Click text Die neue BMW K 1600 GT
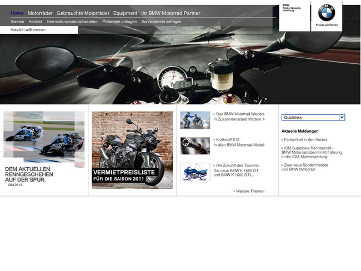 tap(236, 171)
